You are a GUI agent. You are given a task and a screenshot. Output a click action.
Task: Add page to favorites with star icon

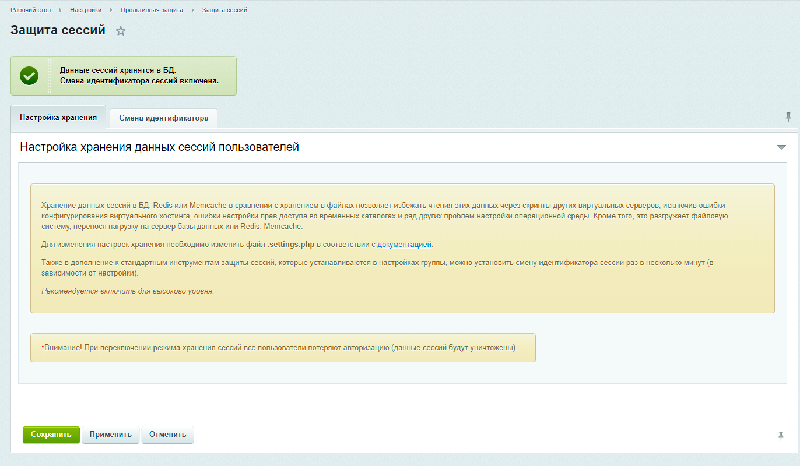[x=121, y=31]
